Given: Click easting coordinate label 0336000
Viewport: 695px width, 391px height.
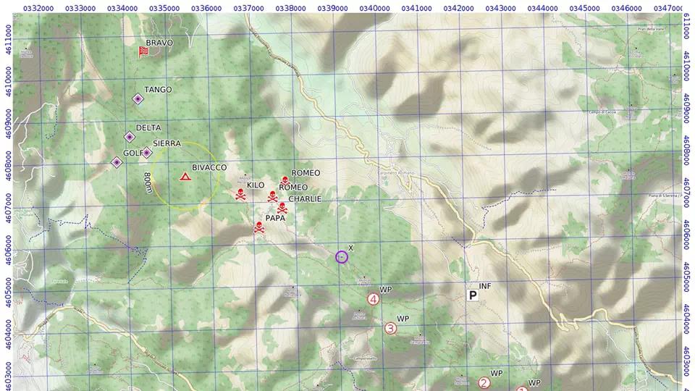Looking at the screenshot, I should point(206,9).
